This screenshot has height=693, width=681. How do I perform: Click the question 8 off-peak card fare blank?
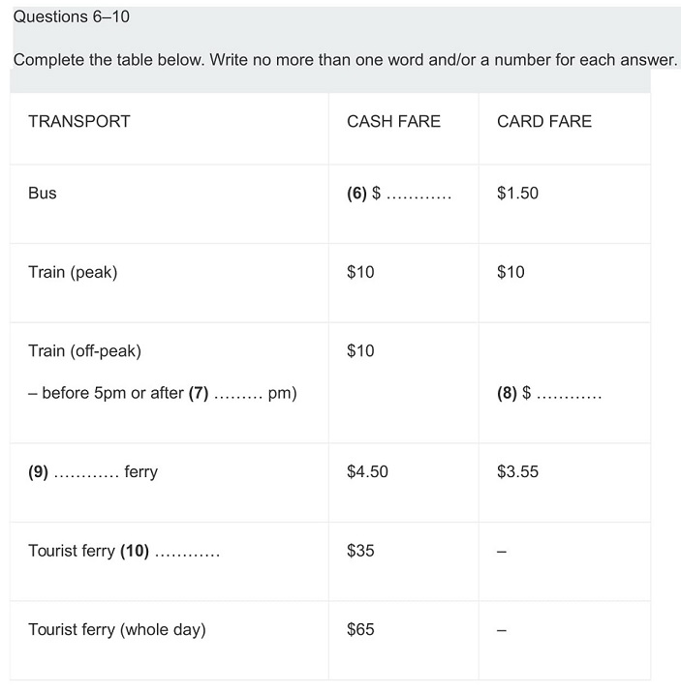click(568, 395)
